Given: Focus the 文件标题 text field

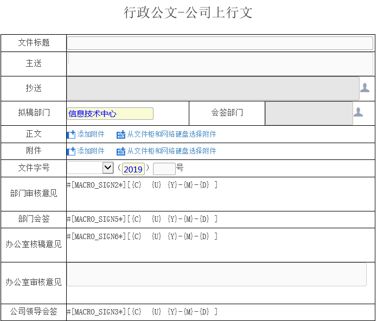Looking at the screenshot, I should pyautogui.click(x=220, y=43).
